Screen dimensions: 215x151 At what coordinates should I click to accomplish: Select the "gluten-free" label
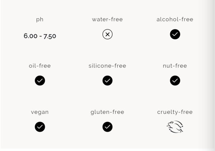(x=107, y=112)
